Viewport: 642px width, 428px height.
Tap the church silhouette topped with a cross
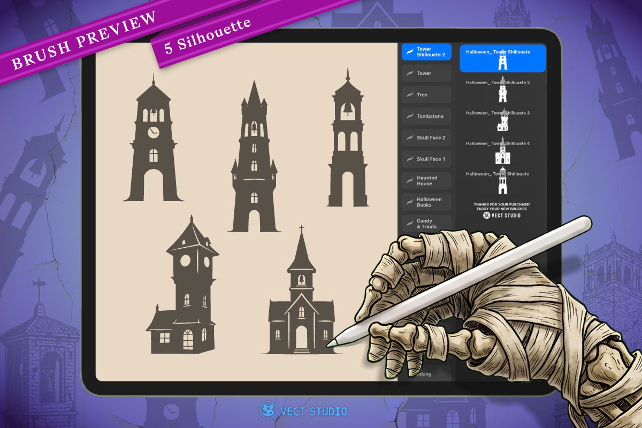(301, 291)
